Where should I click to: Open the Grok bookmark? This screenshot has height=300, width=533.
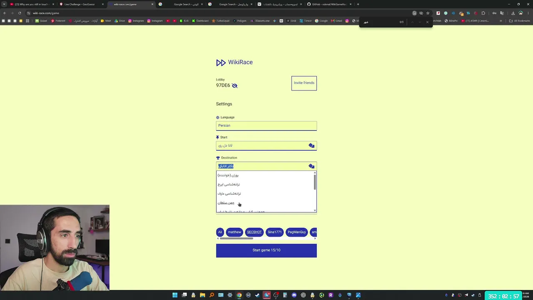coord(291,21)
